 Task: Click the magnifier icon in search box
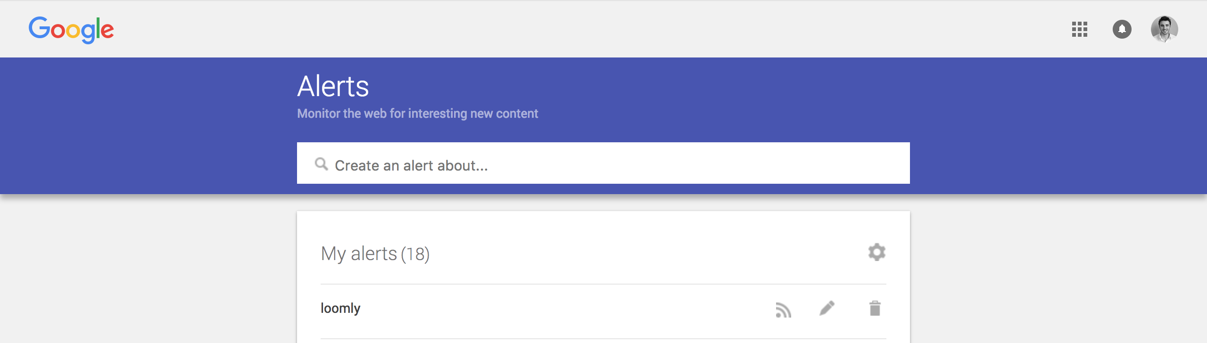(321, 164)
